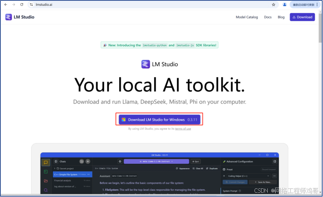Click the Discard Unsaved button
The height and width of the screenshot is (197, 323).
[269, 169]
